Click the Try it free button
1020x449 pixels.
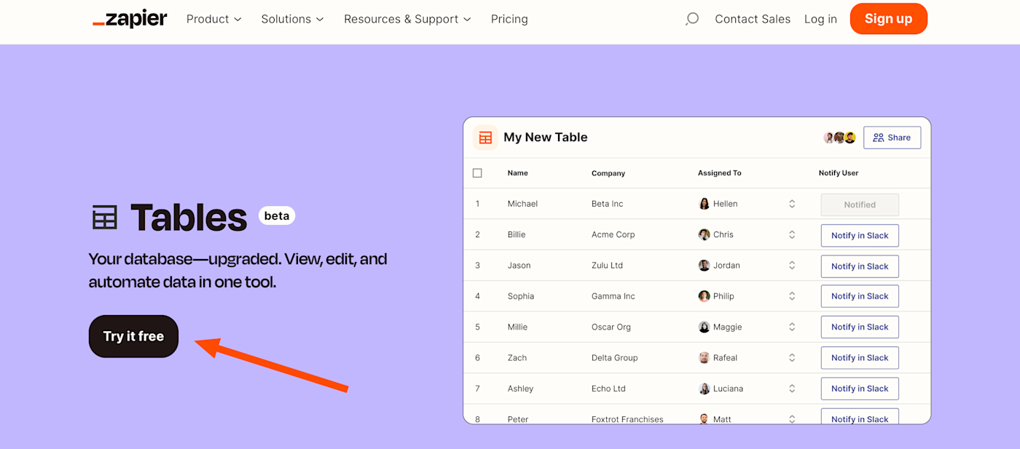coord(133,336)
